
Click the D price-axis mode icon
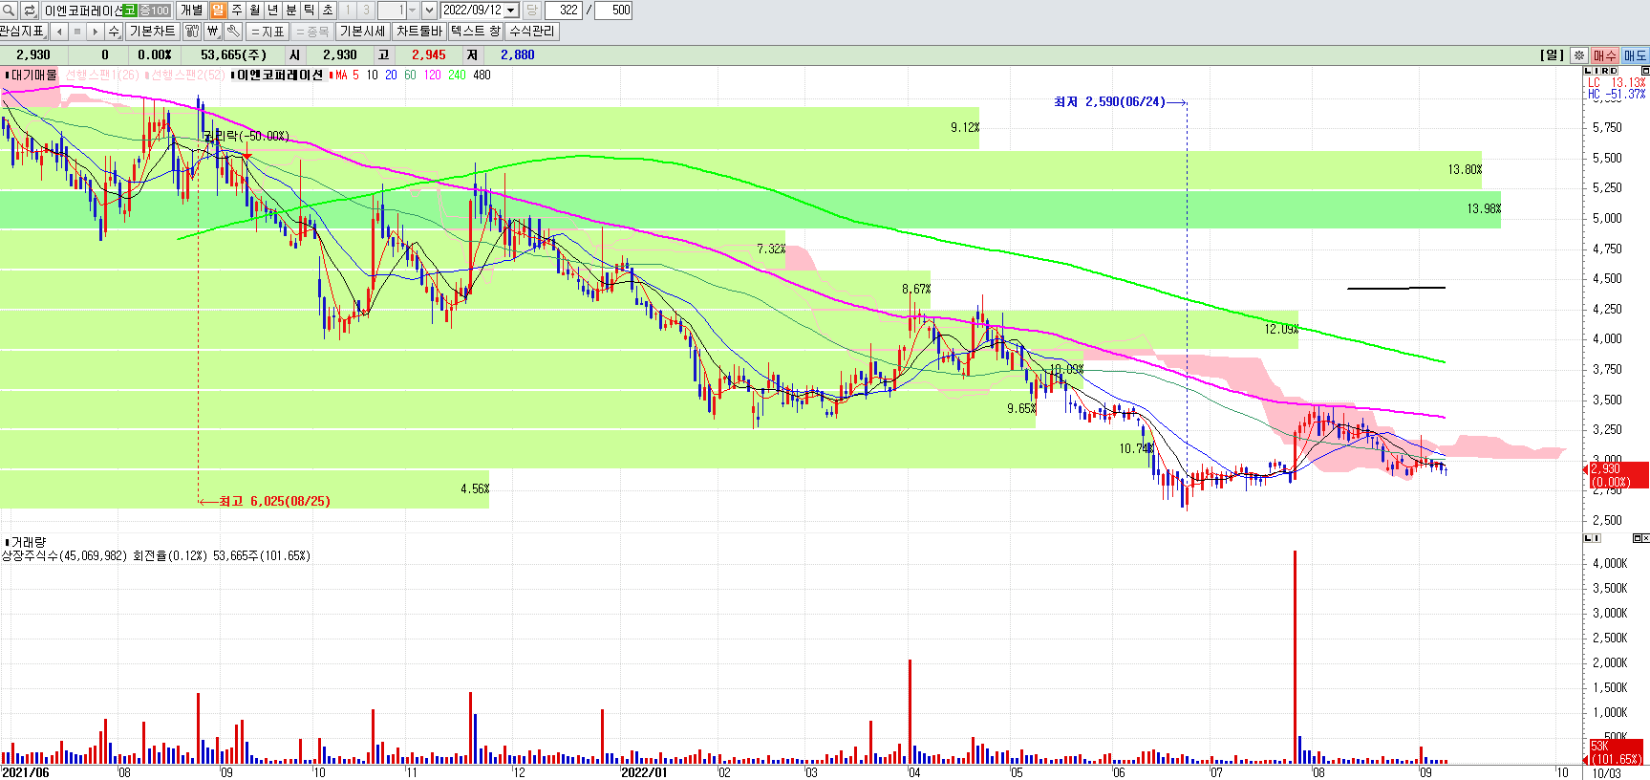point(1614,71)
